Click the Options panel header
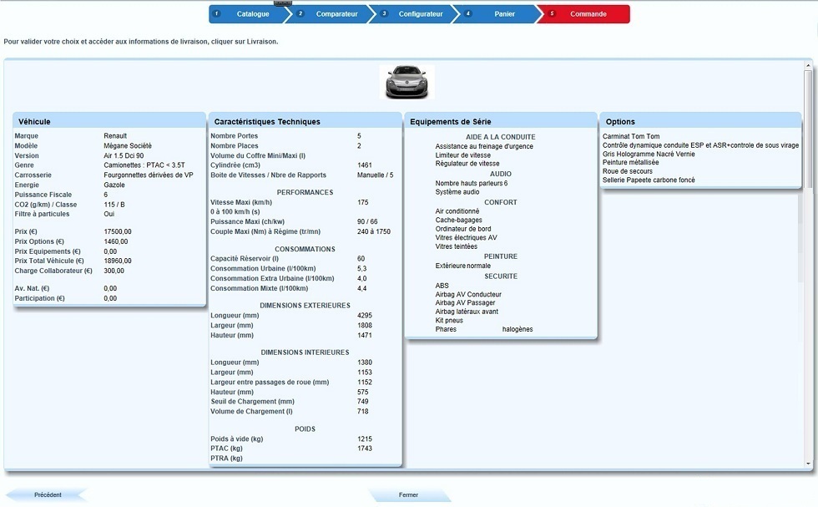This screenshot has width=818, height=507. (699, 121)
